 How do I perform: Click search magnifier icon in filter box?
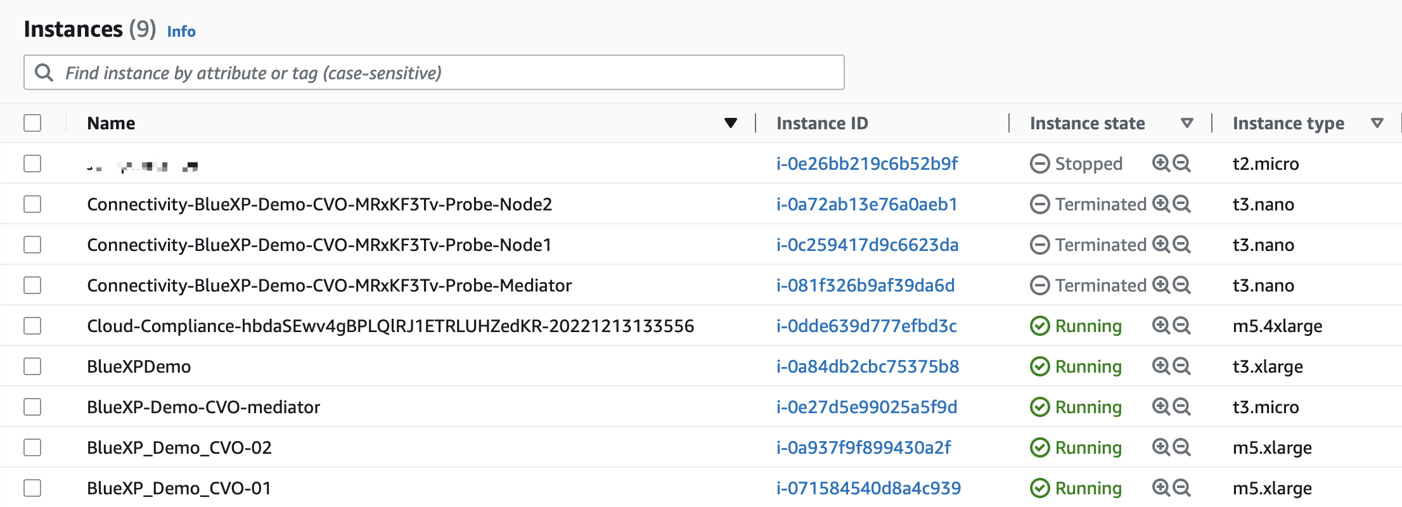point(44,72)
